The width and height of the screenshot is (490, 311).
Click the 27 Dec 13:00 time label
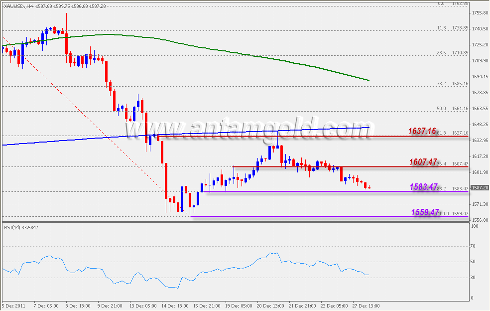tap(366, 306)
